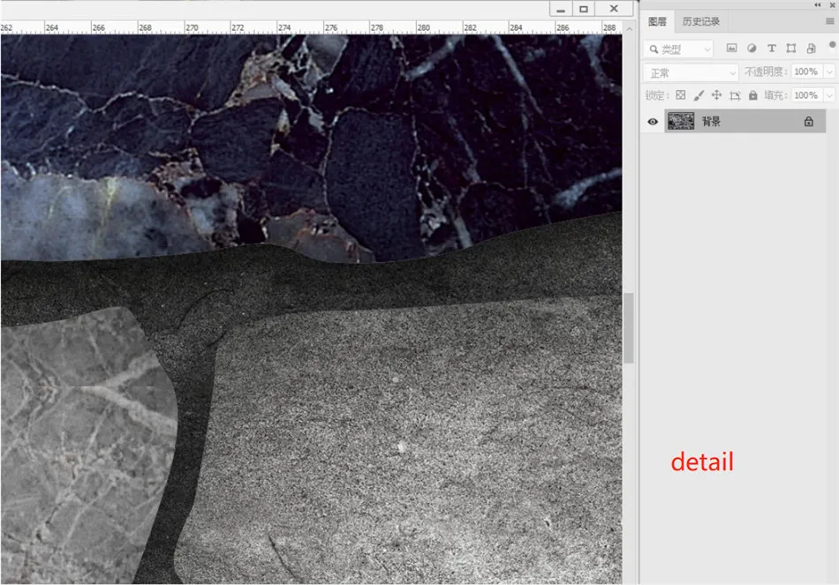
Task: Switch to the 历史记录 tab
Action: (701, 21)
